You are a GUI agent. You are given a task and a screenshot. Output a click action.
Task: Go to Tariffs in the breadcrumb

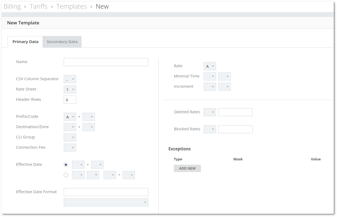point(38,7)
